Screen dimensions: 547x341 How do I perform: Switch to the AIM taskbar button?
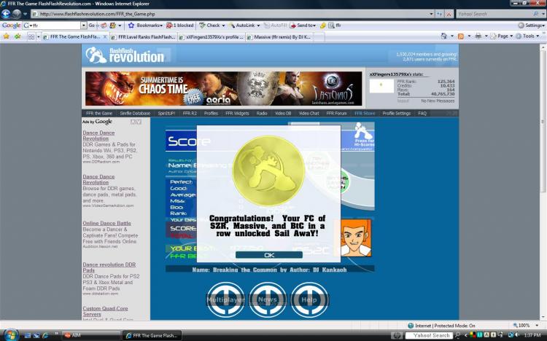91,335
